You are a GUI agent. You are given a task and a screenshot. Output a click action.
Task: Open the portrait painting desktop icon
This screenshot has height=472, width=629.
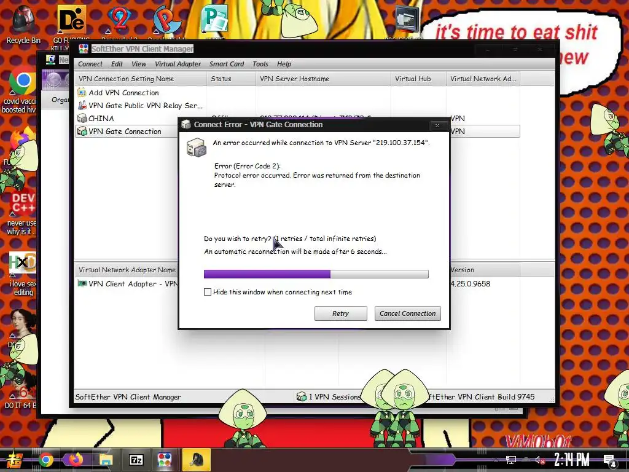click(23, 323)
